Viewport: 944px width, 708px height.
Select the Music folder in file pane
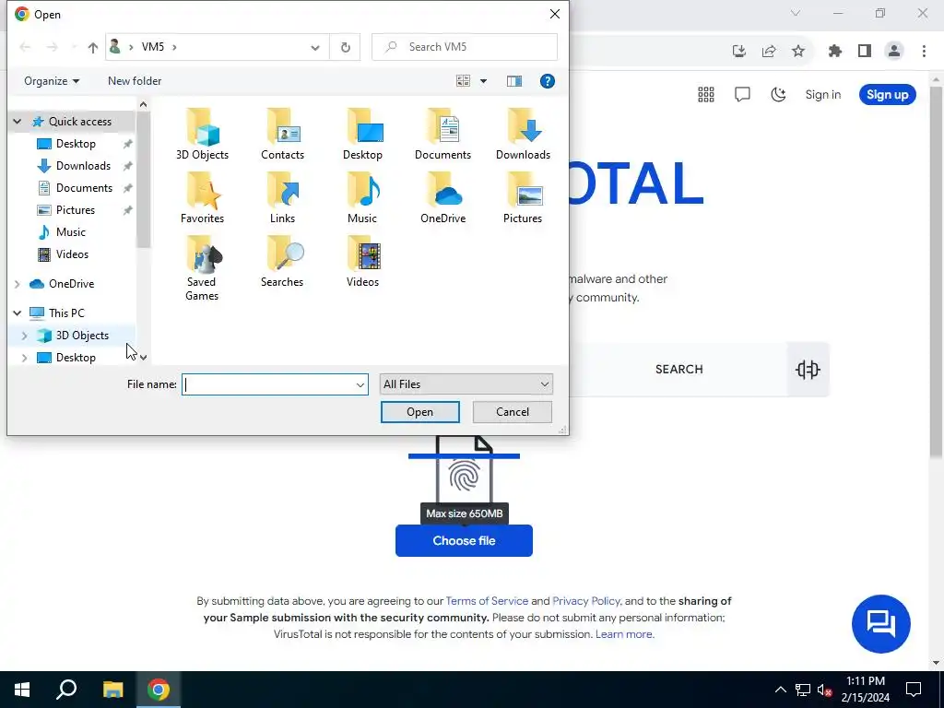(x=362, y=198)
